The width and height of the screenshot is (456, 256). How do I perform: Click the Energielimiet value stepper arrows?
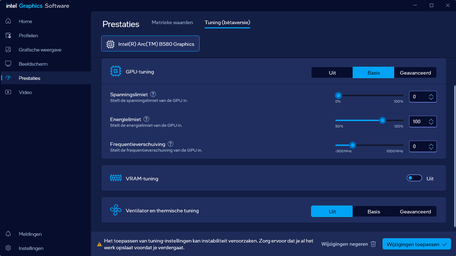tap(431, 121)
